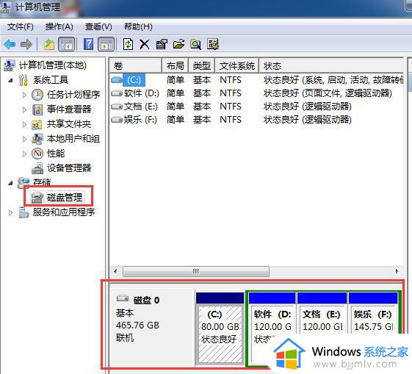Click the Open folder toolbar icon
This screenshot has width=412, height=374.
pyautogui.click(x=178, y=44)
